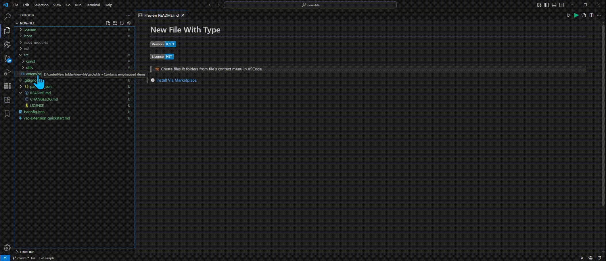This screenshot has width=606, height=261.
Task: Click the Version 0.1.1 badge
Action: pyautogui.click(x=163, y=44)
